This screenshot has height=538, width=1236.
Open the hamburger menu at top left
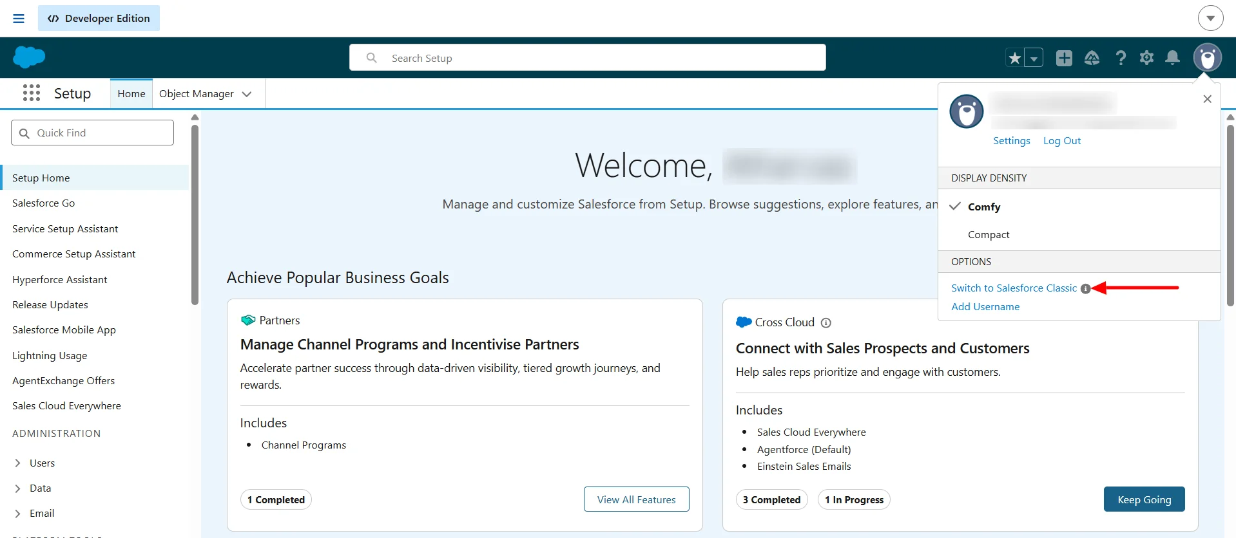[x=19, y=19]
